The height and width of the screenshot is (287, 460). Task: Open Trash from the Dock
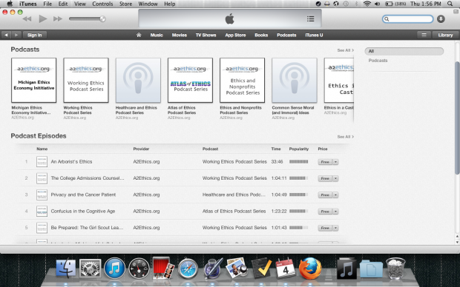395,269
